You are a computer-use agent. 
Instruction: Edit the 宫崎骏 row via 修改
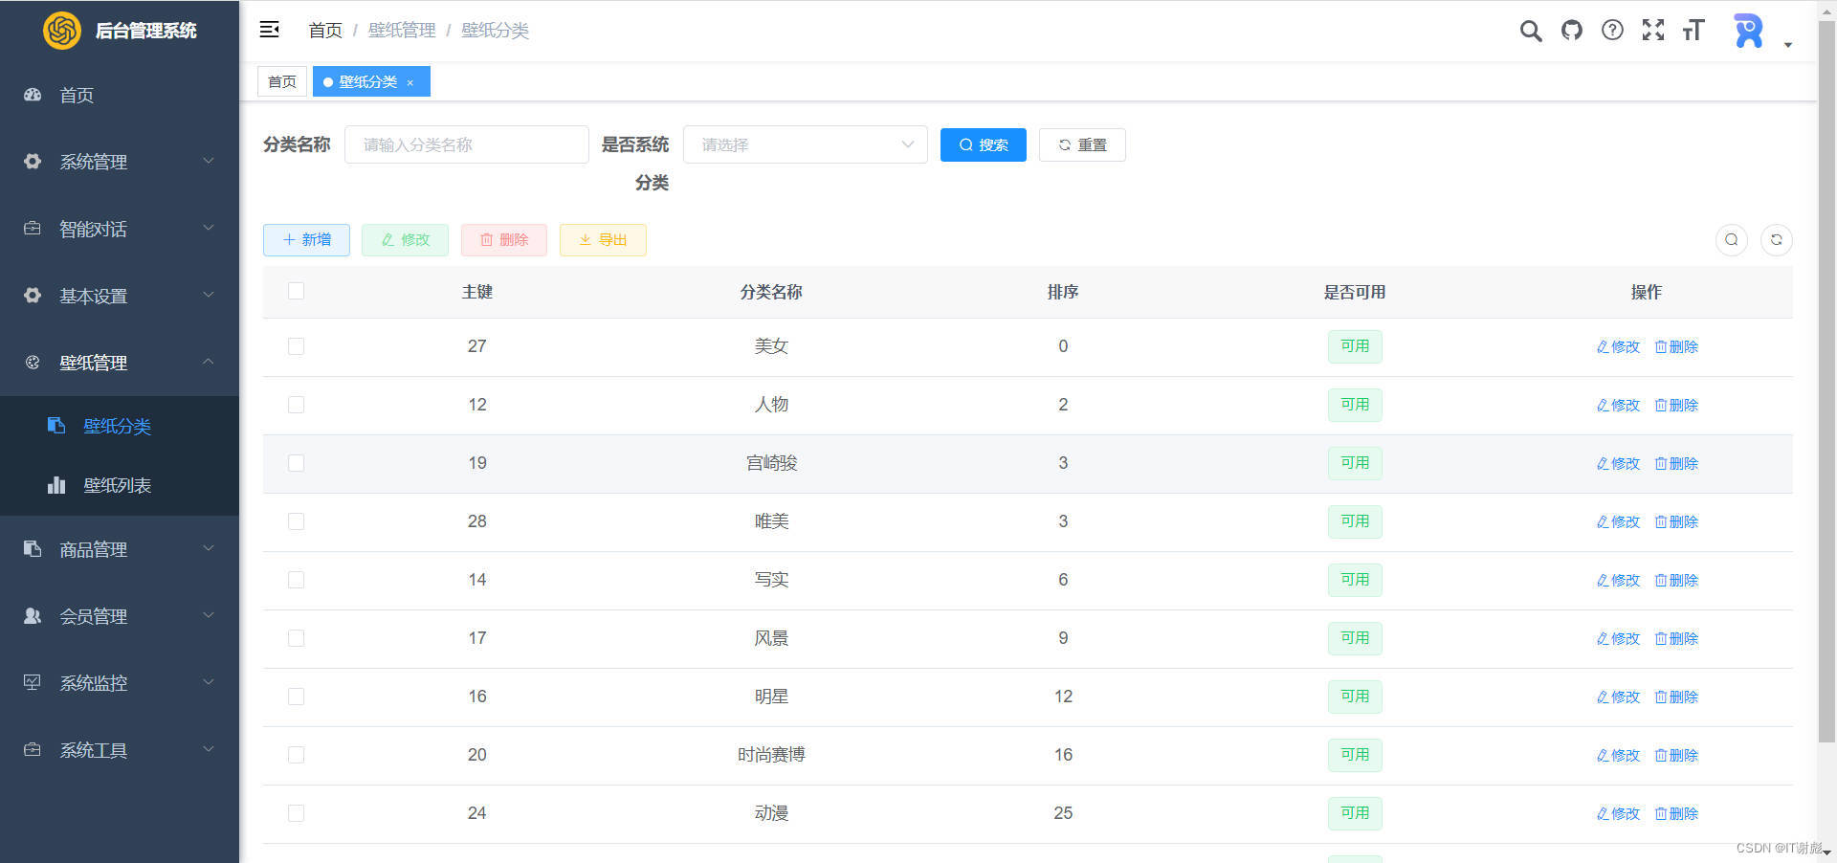[x=1618, y=463]
